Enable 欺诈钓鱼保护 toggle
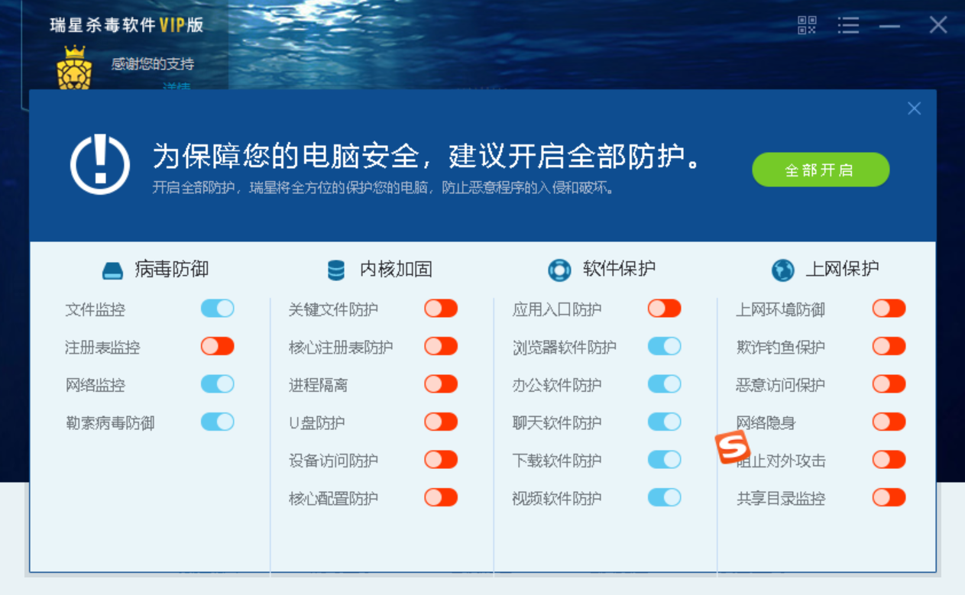 click(x=889, y=346)
